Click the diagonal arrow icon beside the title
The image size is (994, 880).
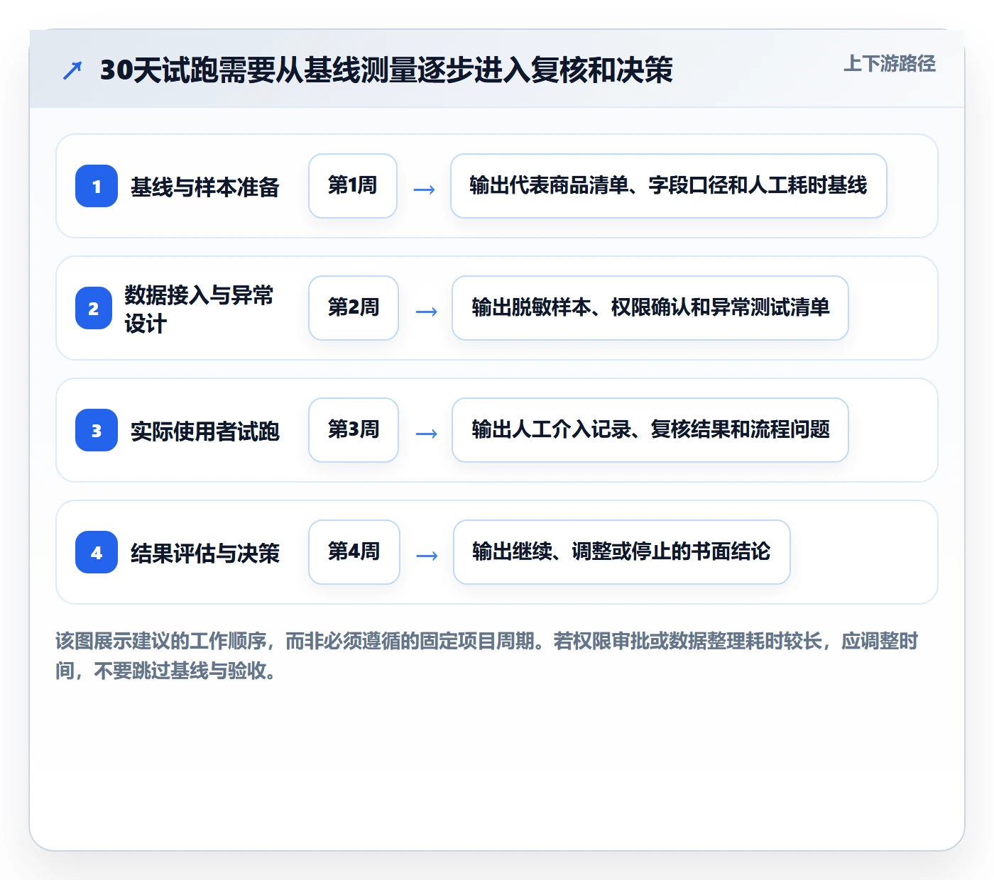[72, 70]
